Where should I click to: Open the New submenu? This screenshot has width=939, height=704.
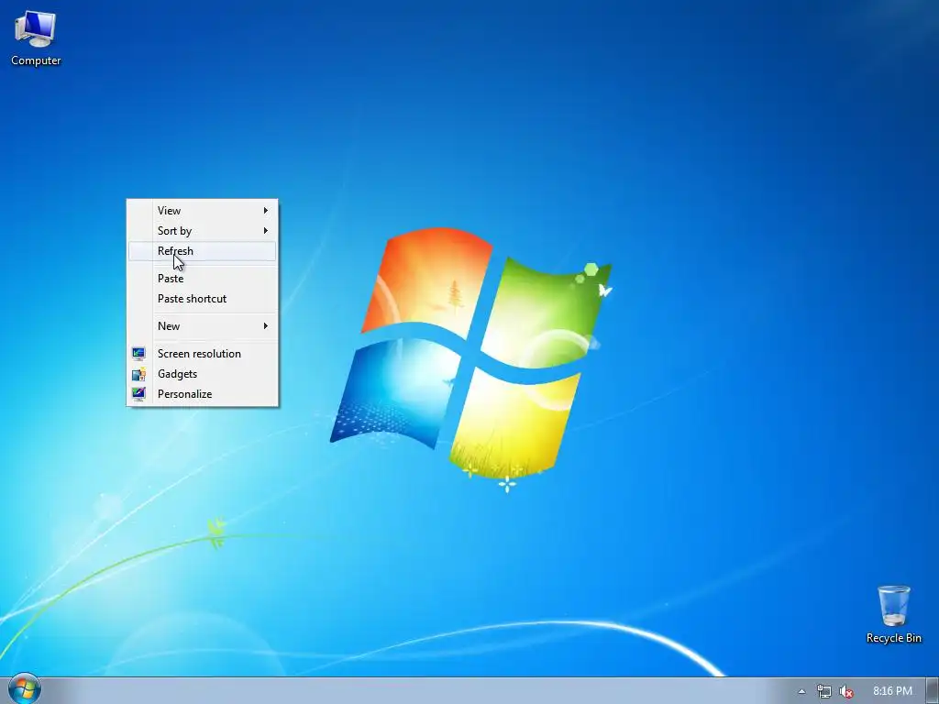[203, 326]
